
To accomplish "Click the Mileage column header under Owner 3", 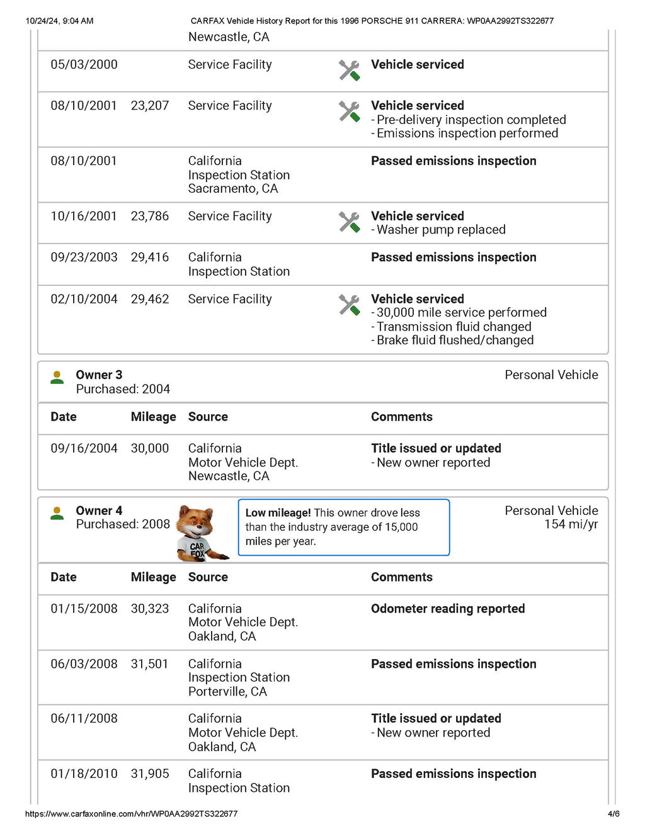I will click(153, 417).
